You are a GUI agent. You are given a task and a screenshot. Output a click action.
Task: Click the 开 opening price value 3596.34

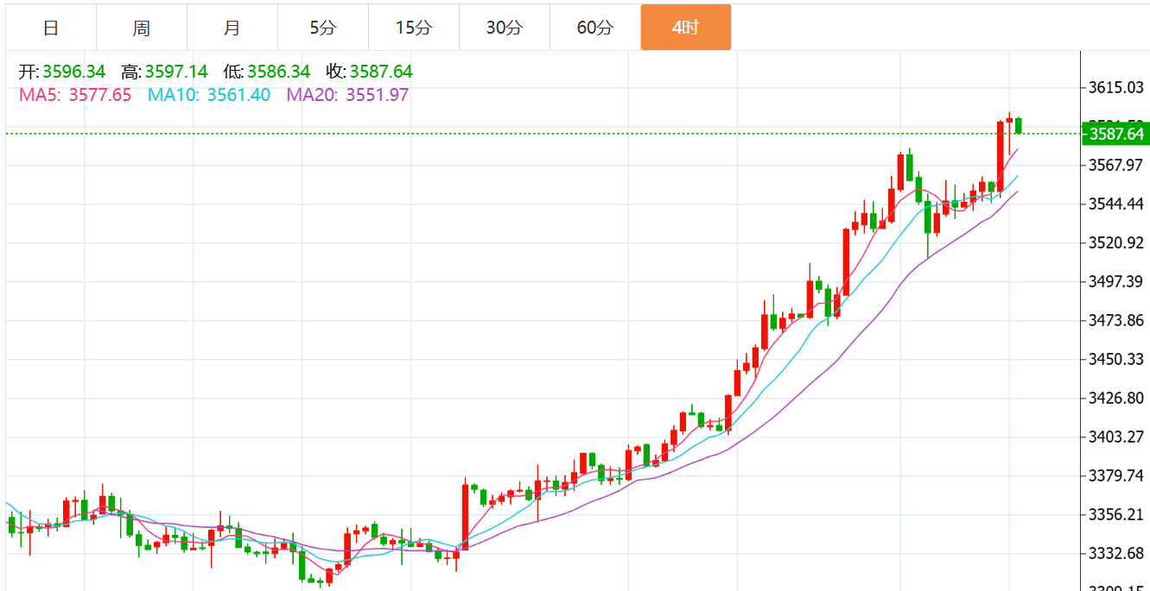point(73,72)
